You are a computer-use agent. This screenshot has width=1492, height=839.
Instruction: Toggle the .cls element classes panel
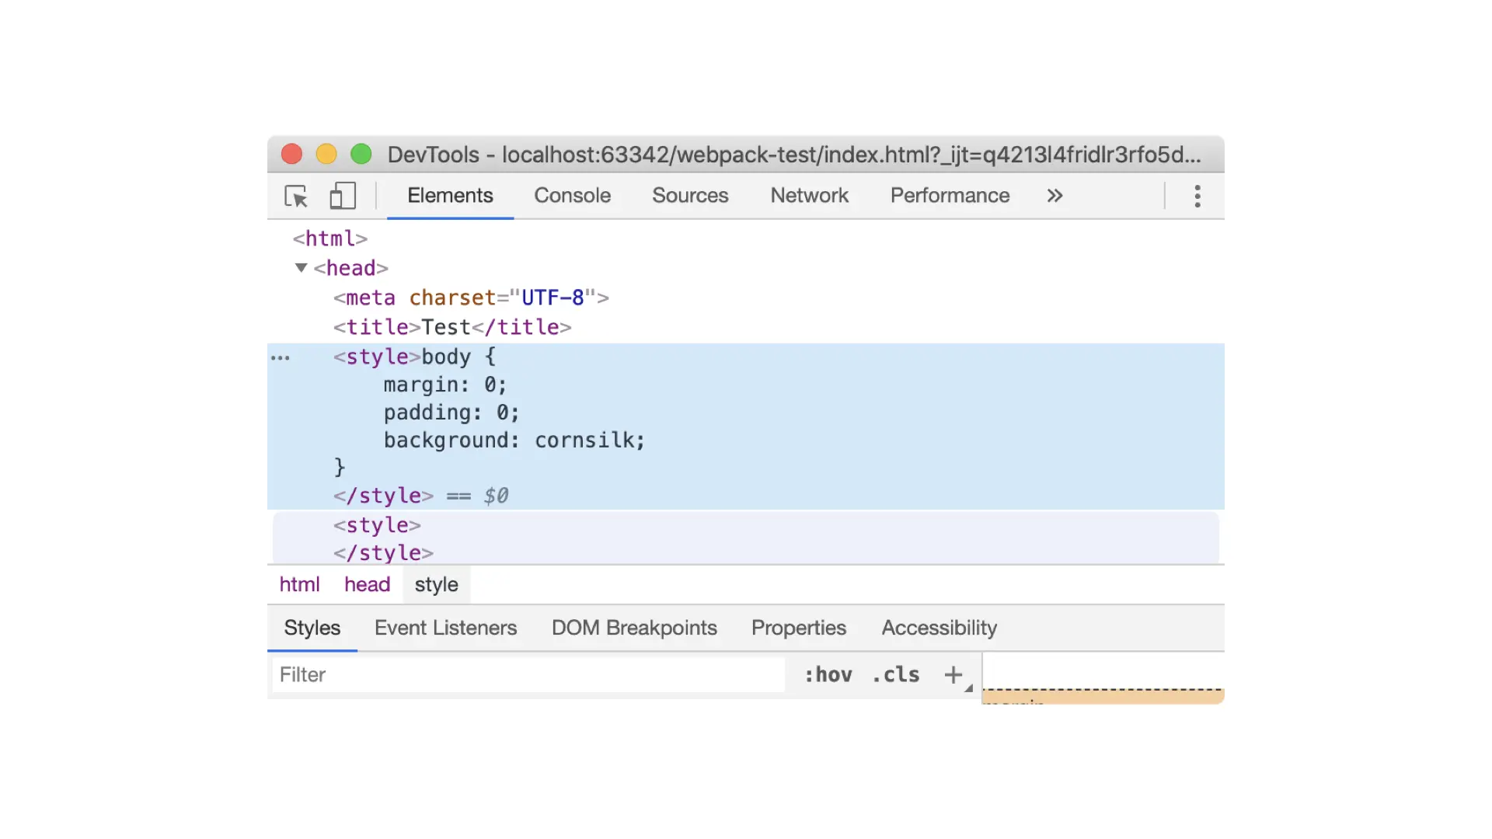(895, 674)
